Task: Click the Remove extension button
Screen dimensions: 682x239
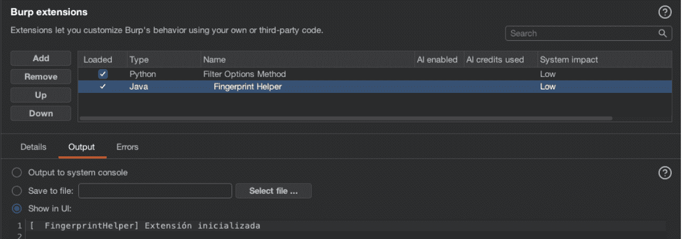Action: [x=41, y=76]
